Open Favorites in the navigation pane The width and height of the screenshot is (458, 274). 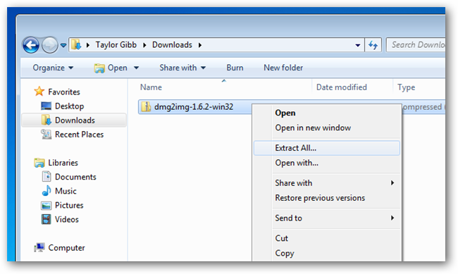click(x=64, y=92)
